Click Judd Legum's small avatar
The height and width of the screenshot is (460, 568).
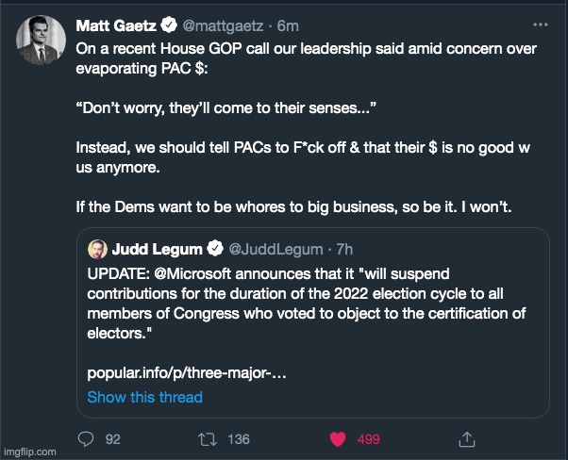coord(97,249)
